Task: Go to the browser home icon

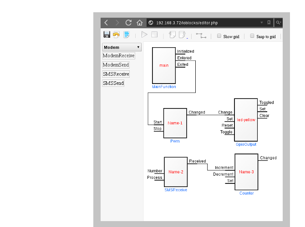Action: (x=139, y=23)
